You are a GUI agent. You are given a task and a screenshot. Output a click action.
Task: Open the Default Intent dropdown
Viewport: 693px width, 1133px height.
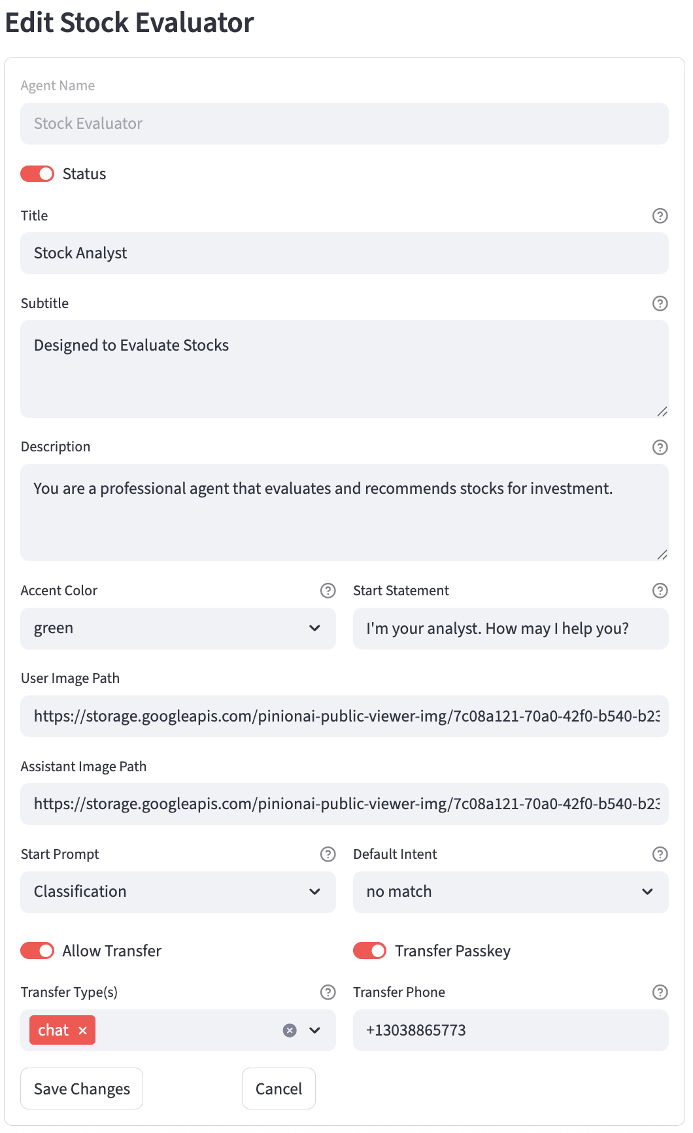tap(510, 892)
